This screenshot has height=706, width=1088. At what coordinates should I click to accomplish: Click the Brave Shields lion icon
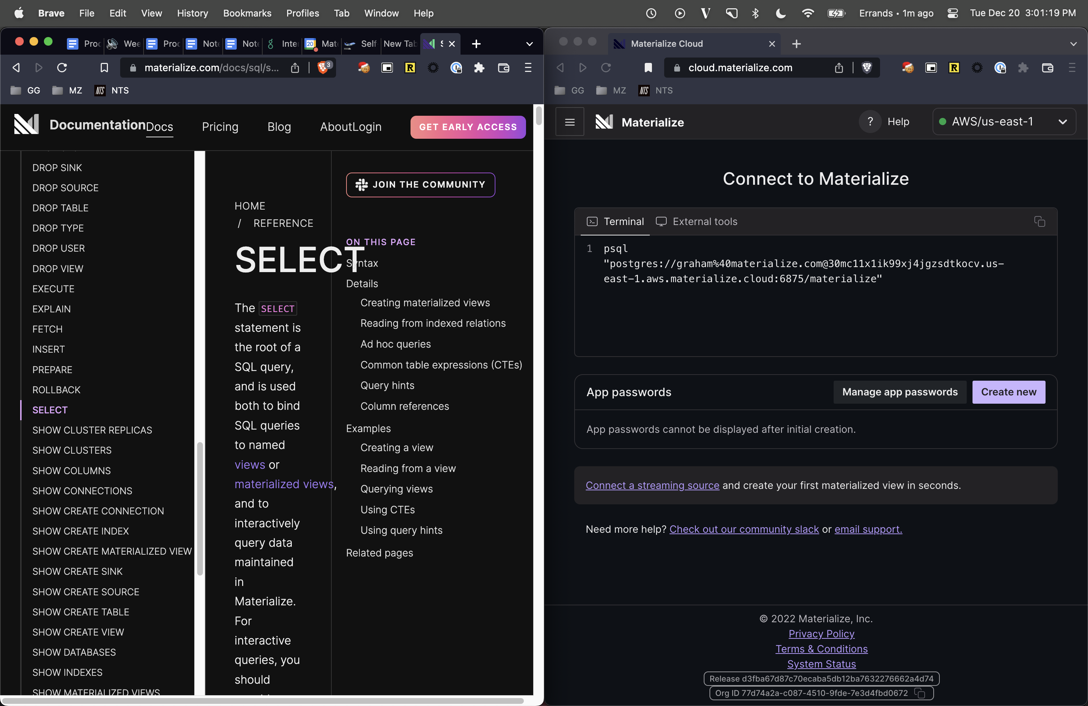click(x=324, y=68)
